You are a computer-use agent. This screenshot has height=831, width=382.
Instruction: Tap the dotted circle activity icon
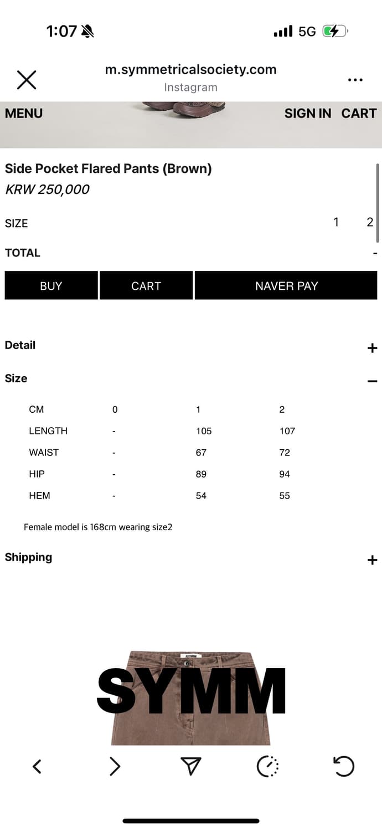268,767
